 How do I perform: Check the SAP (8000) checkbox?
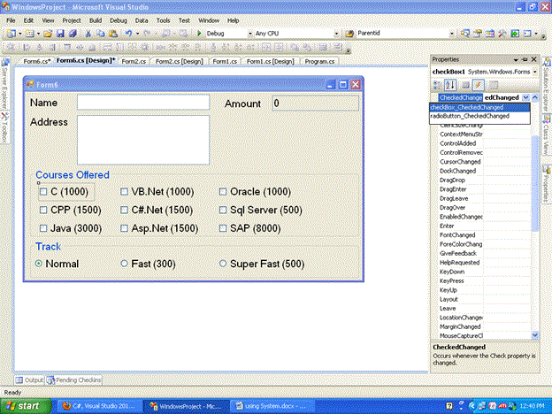[223, 228]
